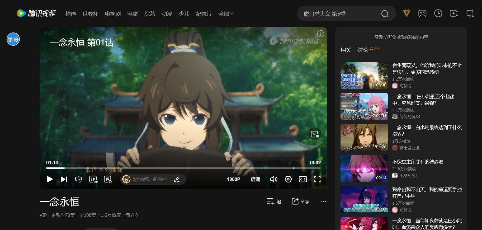Open thumbnail of 白小纯的五个老婆 video
482x230 pixels.
[x=364, y=106]
